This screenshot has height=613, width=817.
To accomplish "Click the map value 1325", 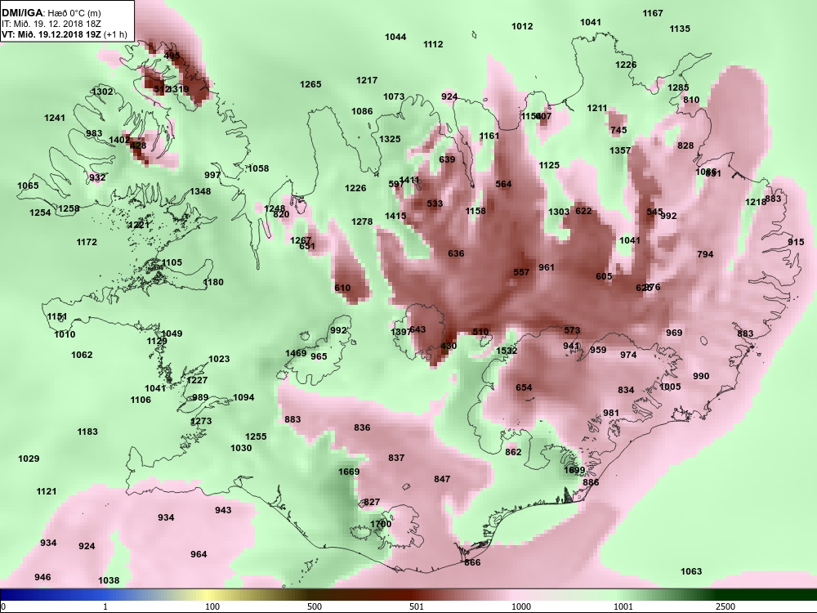I will point(390,139).
